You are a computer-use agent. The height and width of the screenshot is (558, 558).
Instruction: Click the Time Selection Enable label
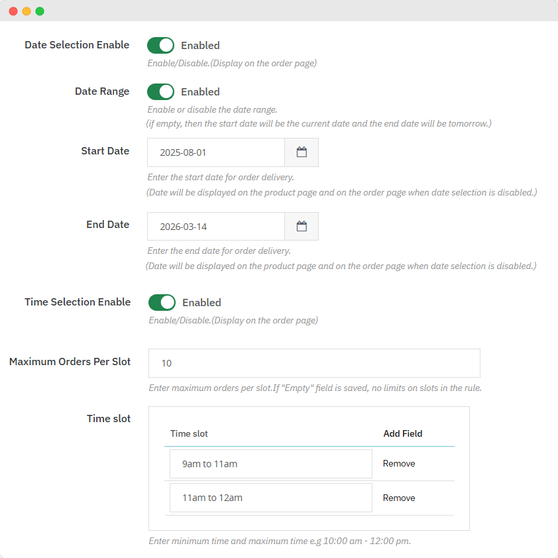click(x=78, y=302)
